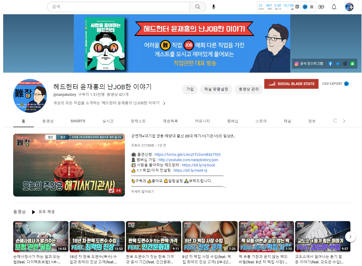The width and height of the screenshot is (362, 266).
Task: Open the bar chart stats icon
Action: pos(297,7)
